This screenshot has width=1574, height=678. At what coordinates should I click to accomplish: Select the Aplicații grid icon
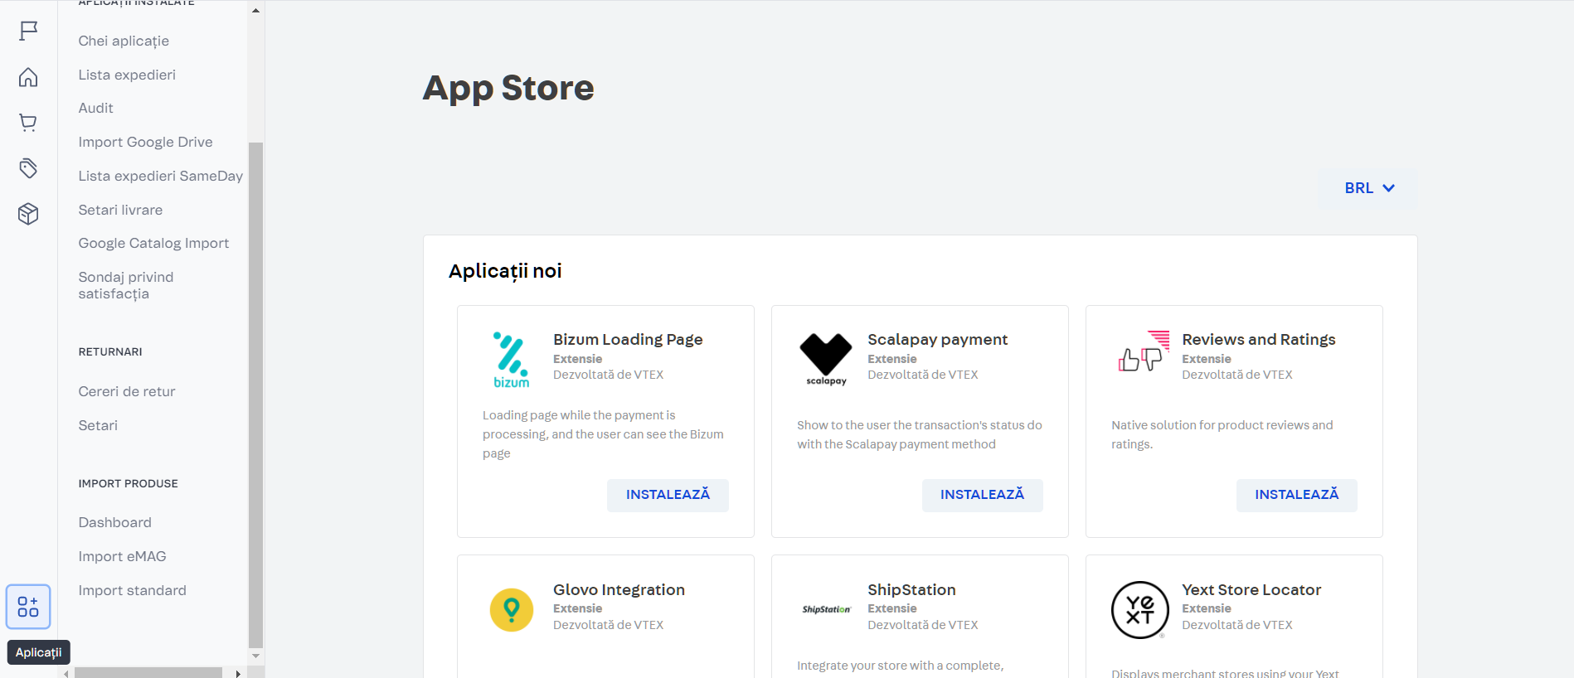click(x=28, y=607)
